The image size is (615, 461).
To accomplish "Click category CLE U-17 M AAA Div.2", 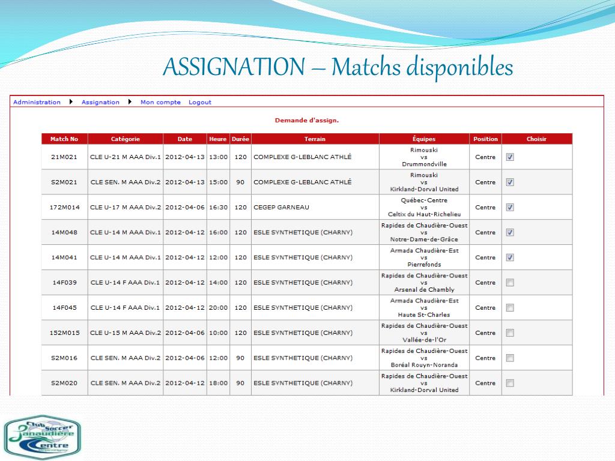I will (x=125, y=207).
